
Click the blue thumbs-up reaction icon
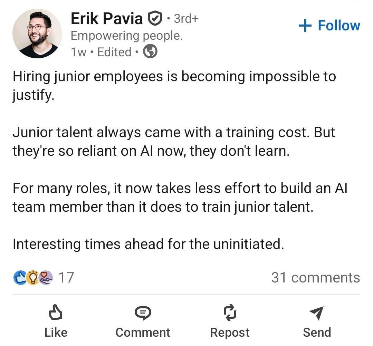pos(20,277)
